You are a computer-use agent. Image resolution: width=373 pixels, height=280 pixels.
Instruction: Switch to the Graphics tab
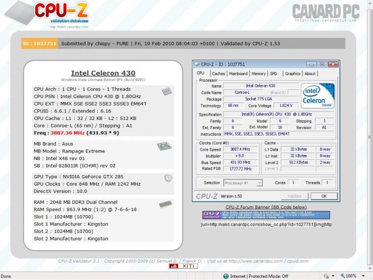click(x=293, y=74)
